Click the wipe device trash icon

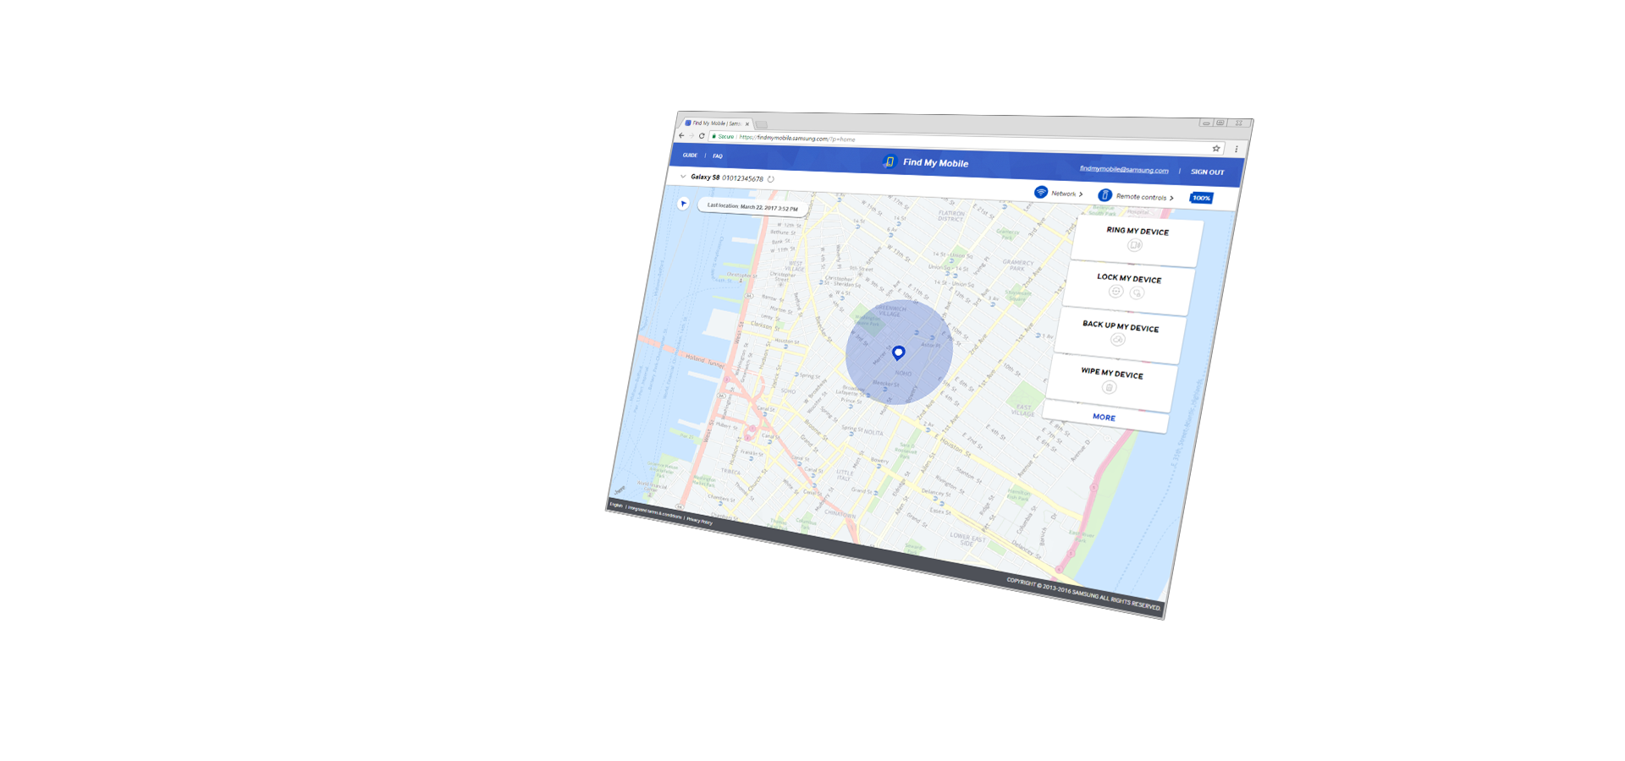click(1109, 387)
